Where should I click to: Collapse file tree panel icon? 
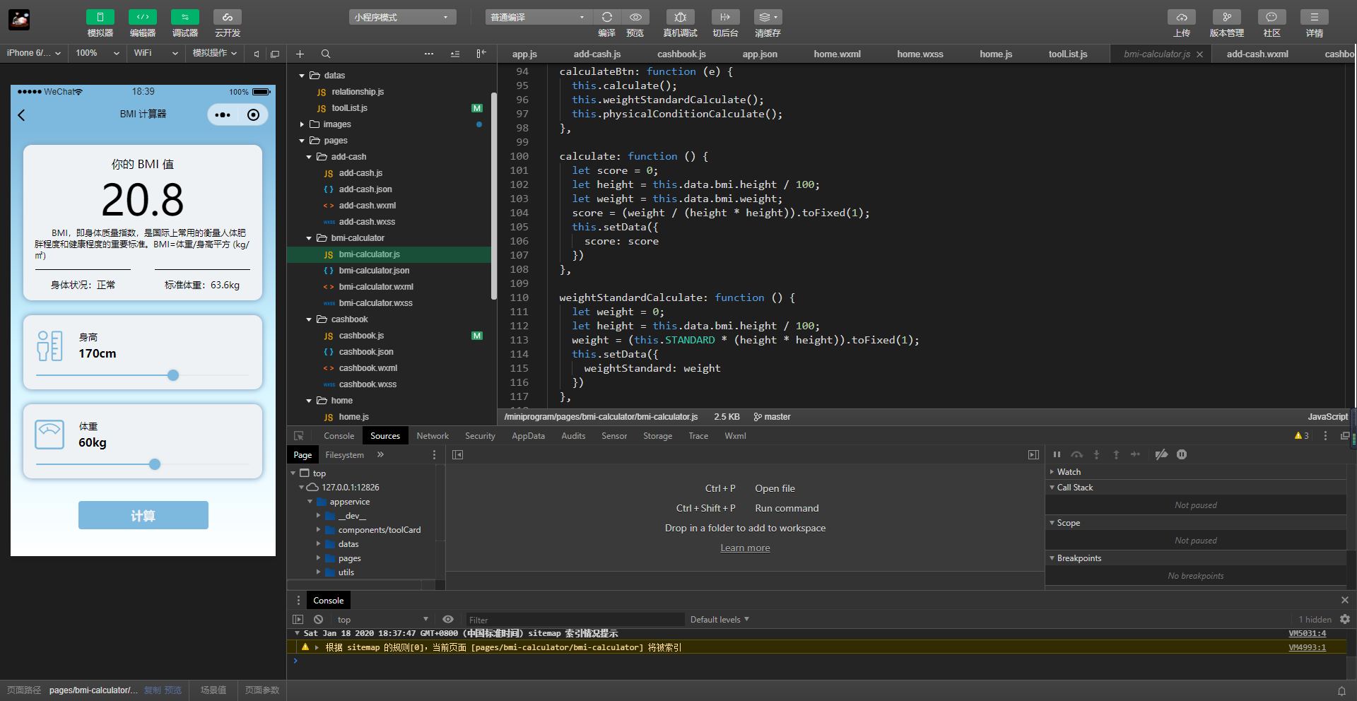(481, 54)
